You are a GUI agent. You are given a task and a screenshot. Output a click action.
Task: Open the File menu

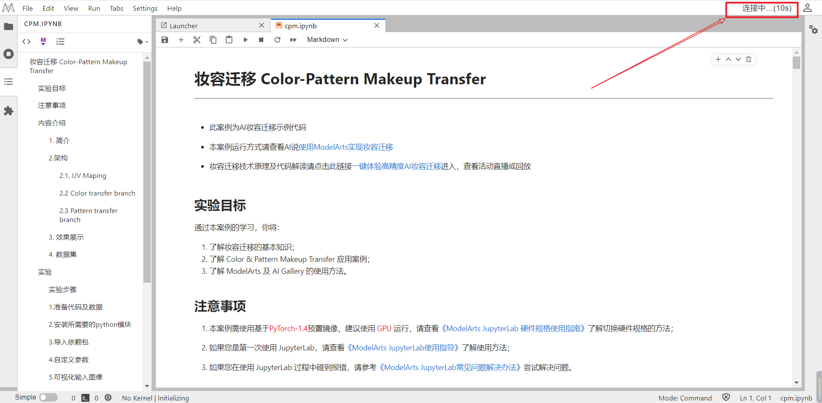(x=27, y=8)
